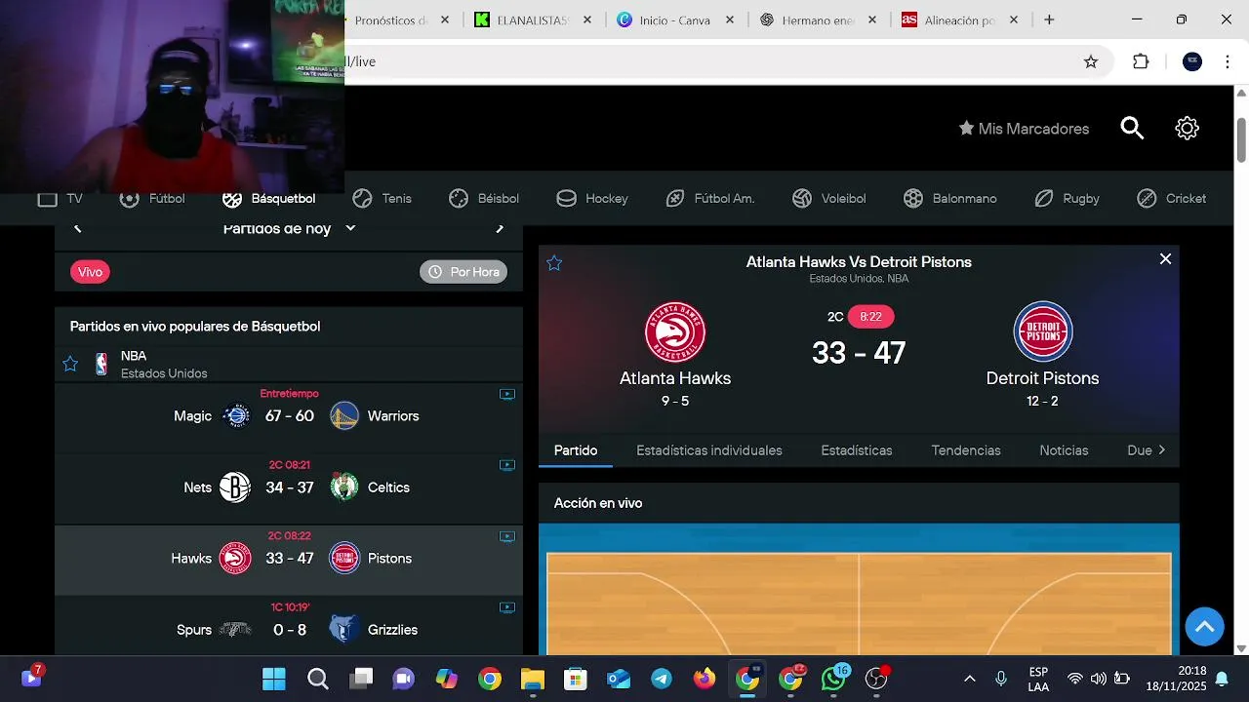
Task: Click the scroll-to-top floating button
Action: pos(1204,626)
